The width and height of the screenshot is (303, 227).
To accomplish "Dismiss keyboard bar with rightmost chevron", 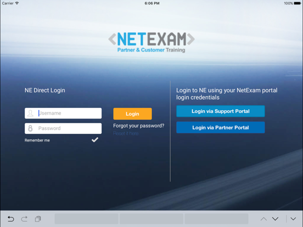I will [x=293, y=219].
